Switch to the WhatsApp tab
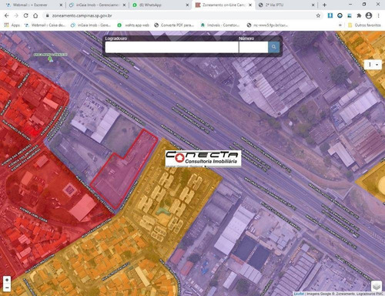 tap(160, 5)
